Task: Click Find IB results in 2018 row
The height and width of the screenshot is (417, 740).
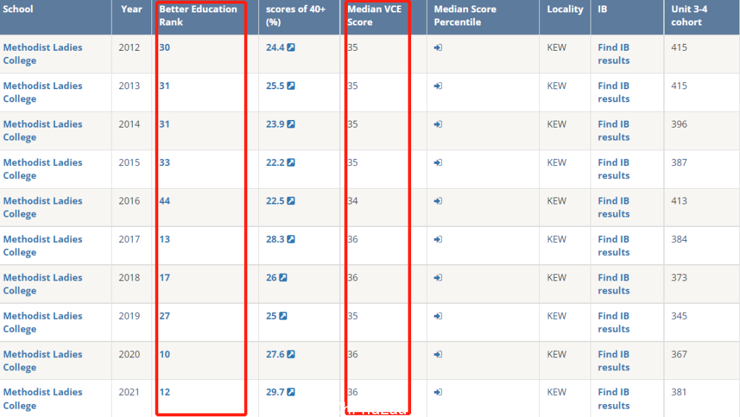Action: tap(613, 284)
